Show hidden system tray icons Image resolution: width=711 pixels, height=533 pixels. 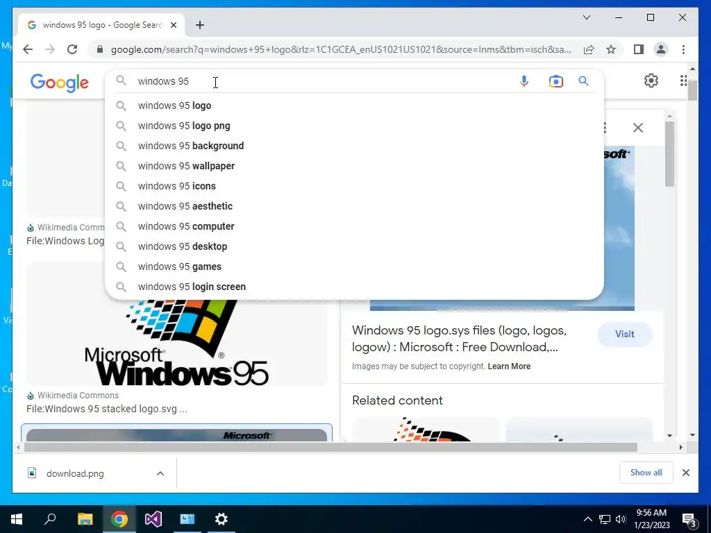point(587,519)
